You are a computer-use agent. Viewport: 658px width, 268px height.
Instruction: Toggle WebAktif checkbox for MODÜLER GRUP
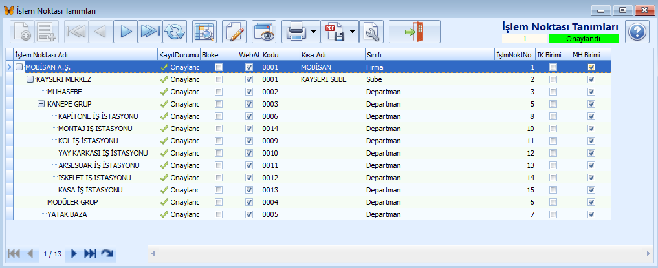[x=249, y=202]
